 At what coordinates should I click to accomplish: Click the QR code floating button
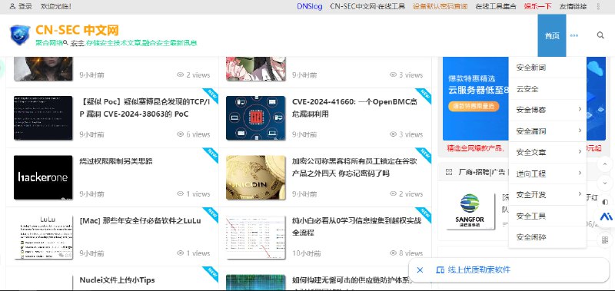(x=605, y=240)
